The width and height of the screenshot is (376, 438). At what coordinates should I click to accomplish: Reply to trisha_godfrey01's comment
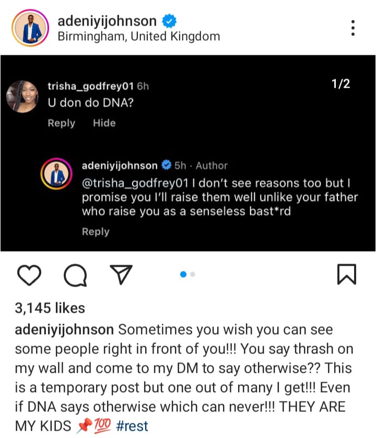click(x=62, y=123)
